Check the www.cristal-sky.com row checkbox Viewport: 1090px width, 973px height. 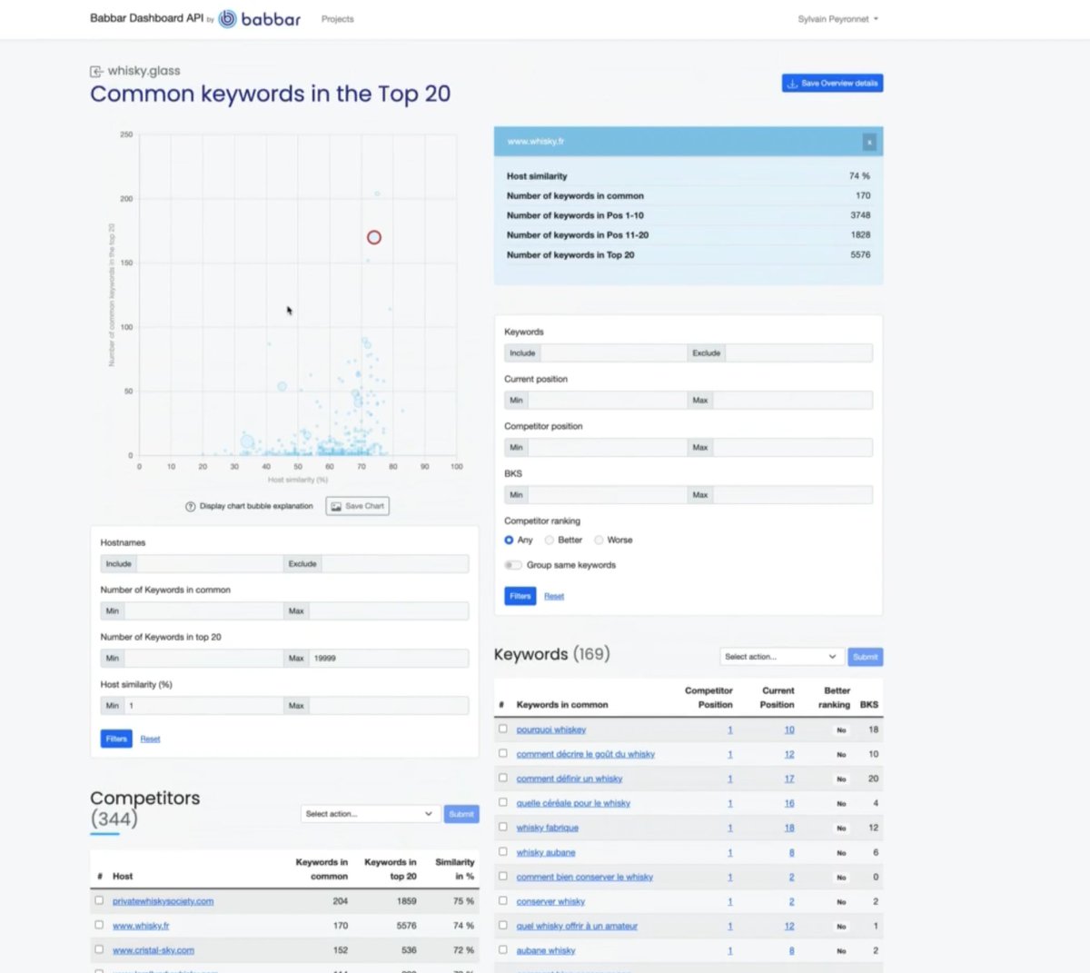tap(99, 949)
